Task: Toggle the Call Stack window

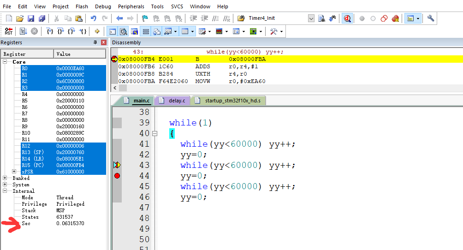Action: [157, 31]
